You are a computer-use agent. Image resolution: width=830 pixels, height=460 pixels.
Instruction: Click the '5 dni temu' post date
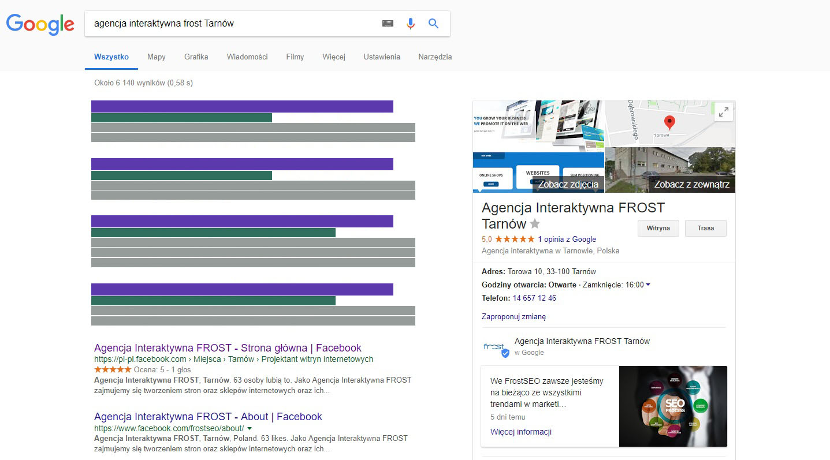point(508,417)
